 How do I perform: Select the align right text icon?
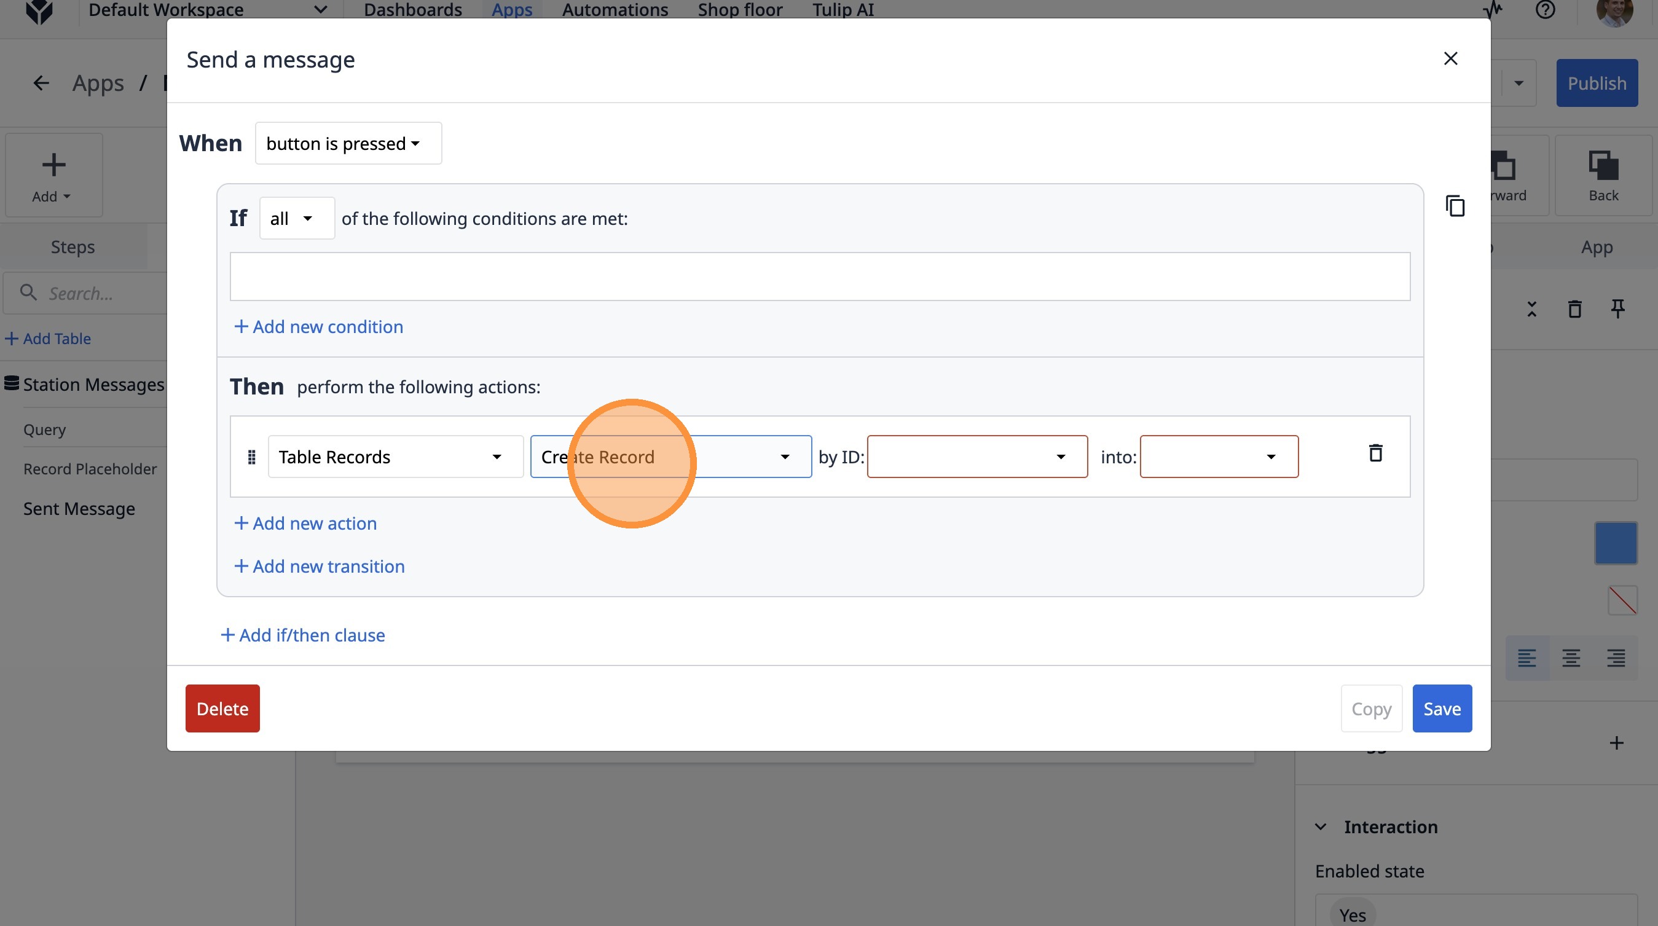(x=1616, y=657)
